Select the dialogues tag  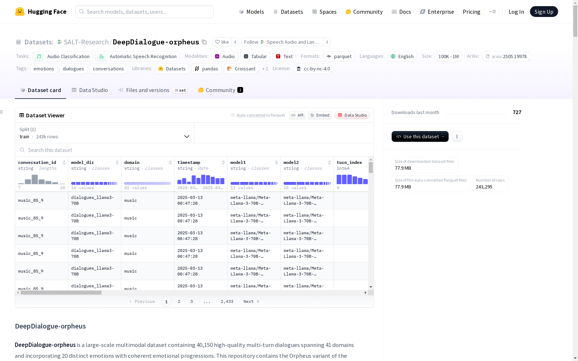pyautogui.click(x=73, y=69)
